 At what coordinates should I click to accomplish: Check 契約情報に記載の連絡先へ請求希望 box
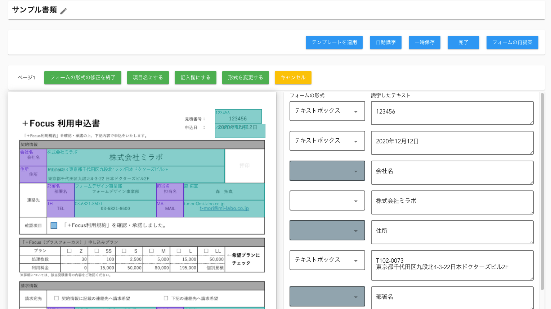point(56,298)
